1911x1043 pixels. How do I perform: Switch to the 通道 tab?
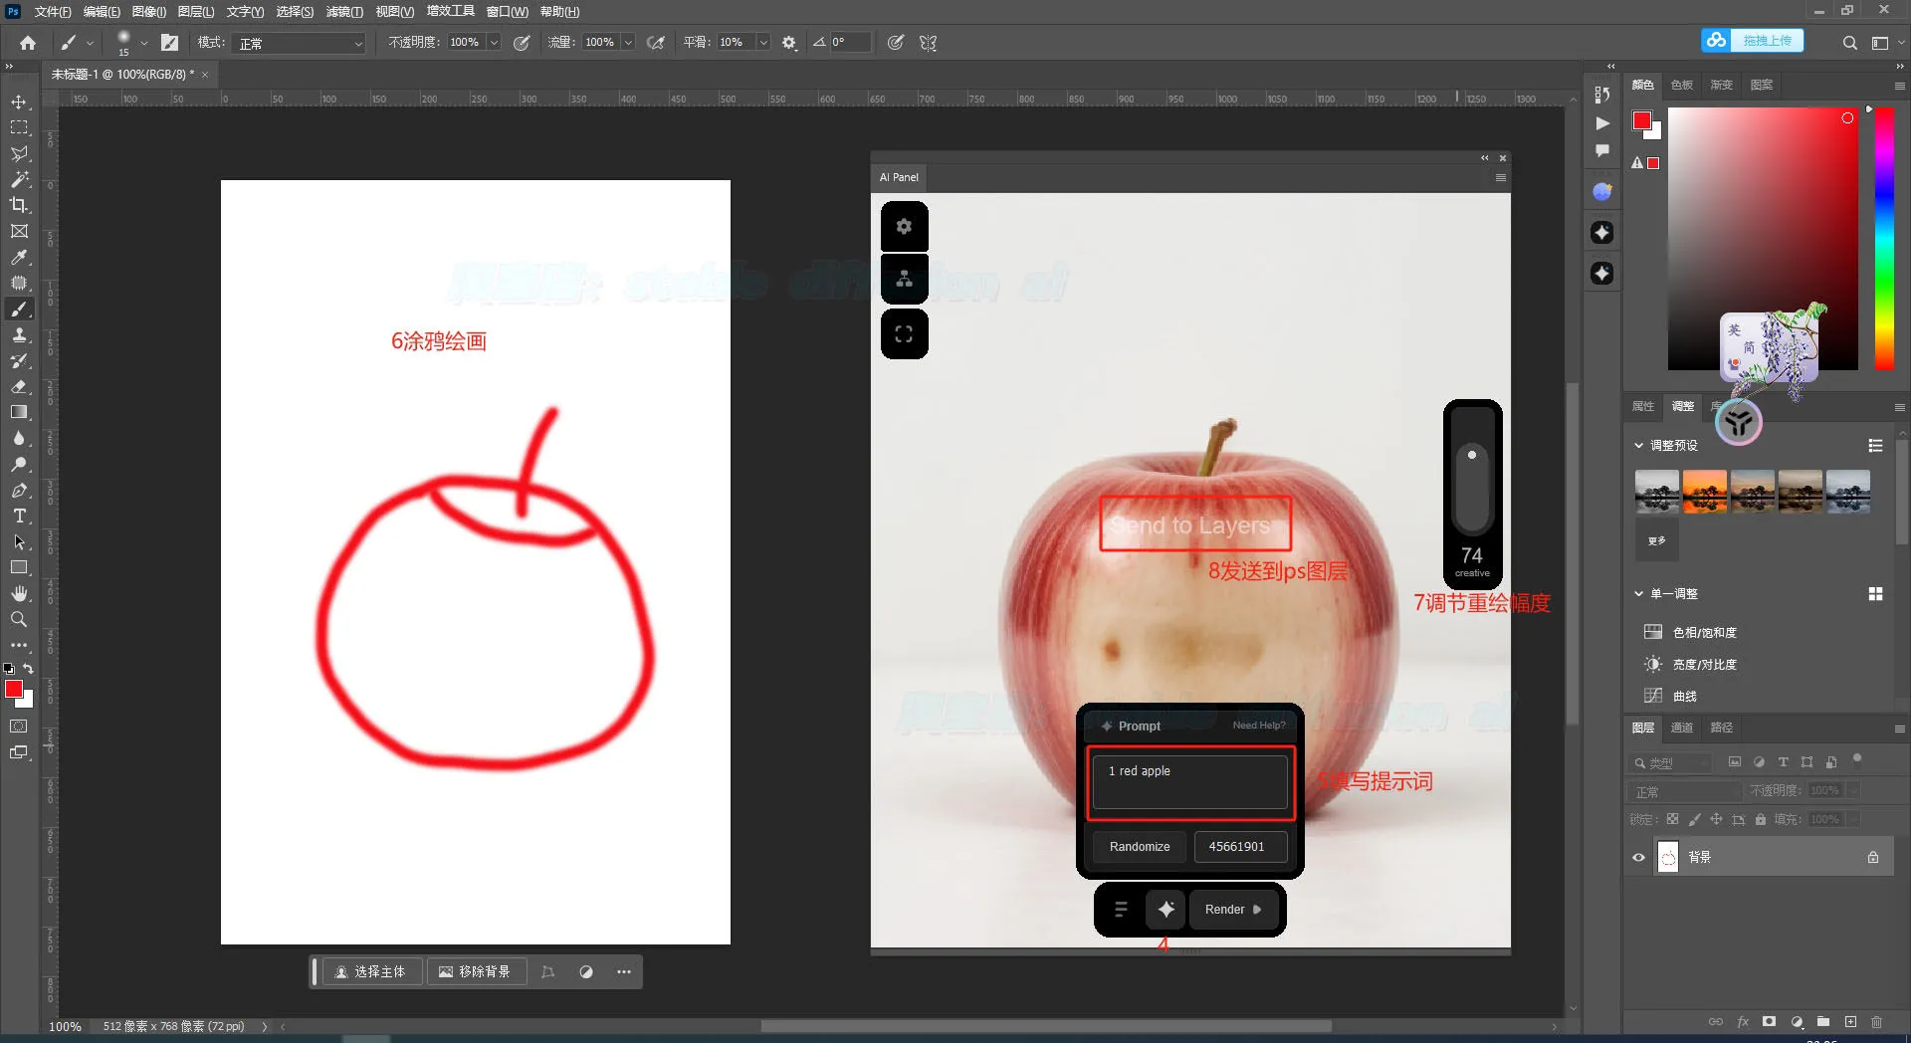pyautogui.click(x=1681, y=728)
